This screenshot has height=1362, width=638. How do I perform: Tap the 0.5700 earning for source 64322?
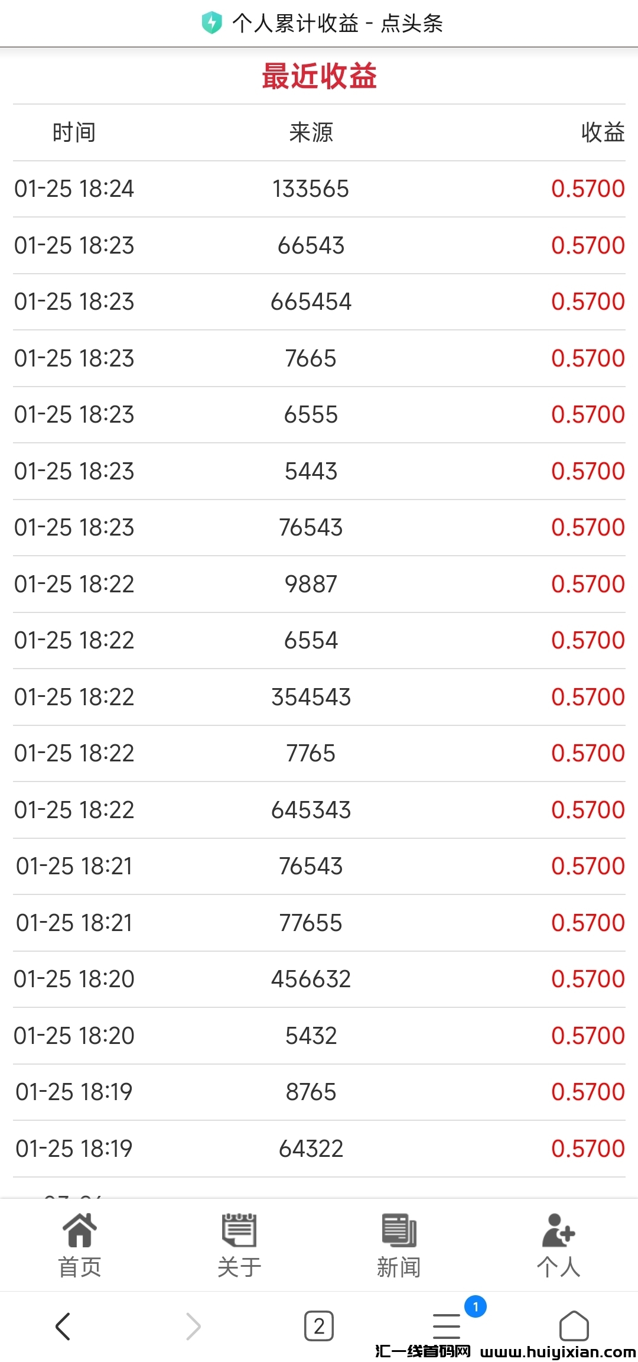point(588,1149)
